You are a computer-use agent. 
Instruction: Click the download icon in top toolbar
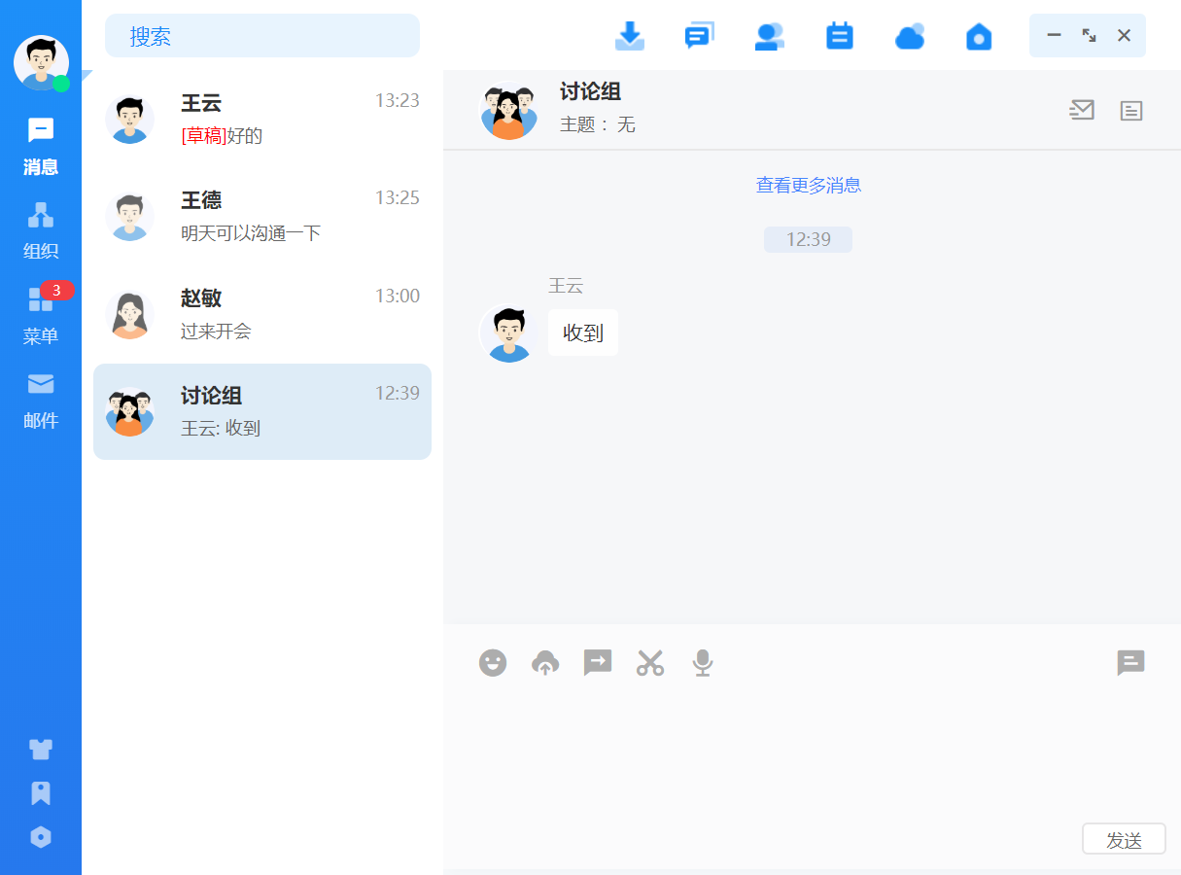630,36
